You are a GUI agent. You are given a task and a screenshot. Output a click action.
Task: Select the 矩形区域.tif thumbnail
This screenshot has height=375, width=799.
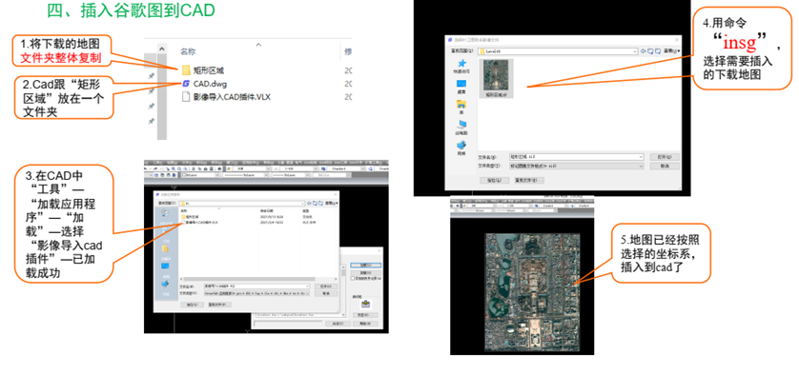point(496,78)
